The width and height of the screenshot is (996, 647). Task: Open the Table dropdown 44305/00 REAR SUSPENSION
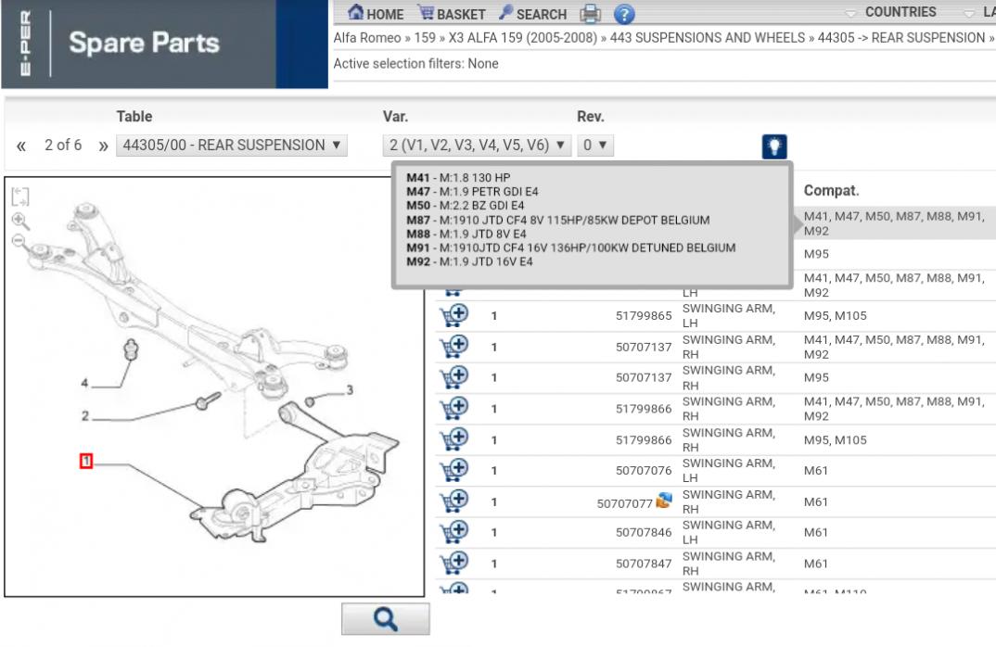coord(232,146)
